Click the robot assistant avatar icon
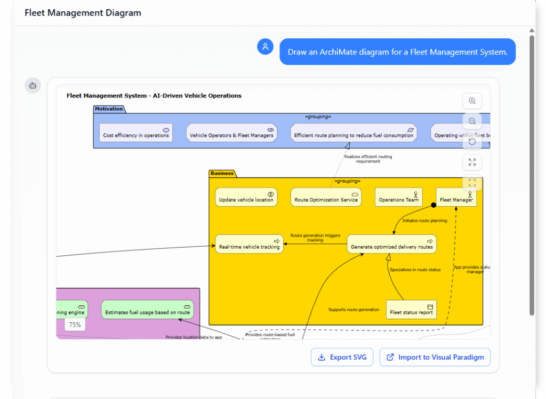This screenshot has width=546, height=399. pos(33,85)
